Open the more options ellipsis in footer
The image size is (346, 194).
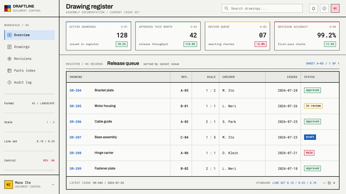click(324, 183)
